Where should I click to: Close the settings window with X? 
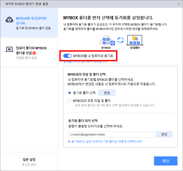pyautogui.click(x=179, y=4)
